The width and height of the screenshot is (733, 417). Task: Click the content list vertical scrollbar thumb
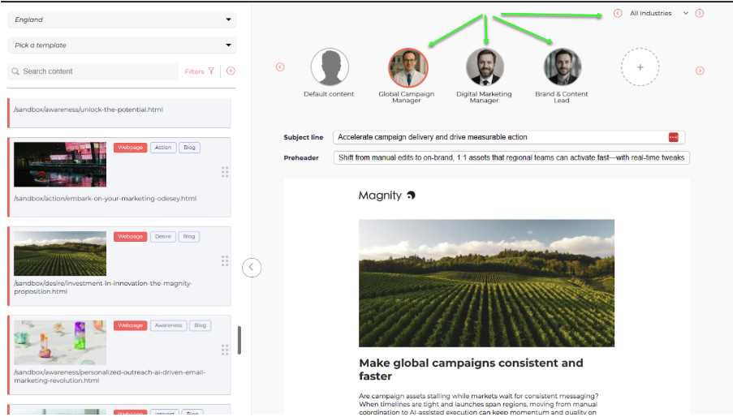tap(239, 341)
